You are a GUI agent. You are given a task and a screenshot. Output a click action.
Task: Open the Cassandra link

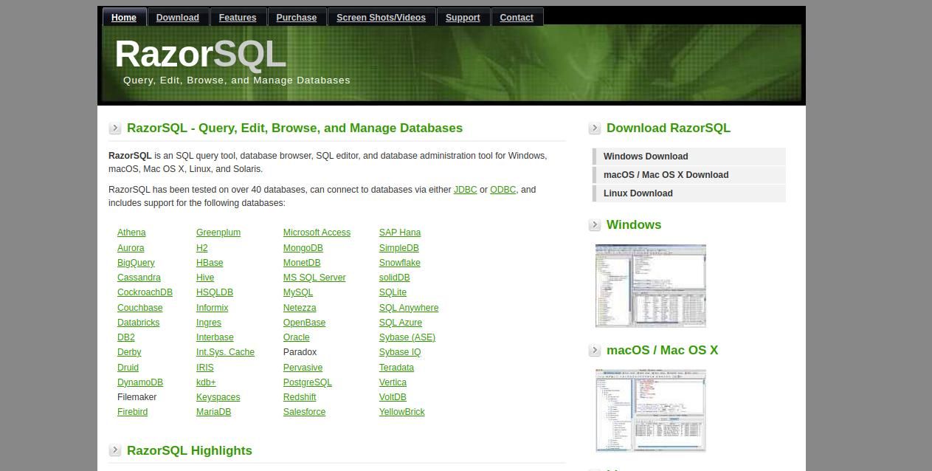[139, 278]
